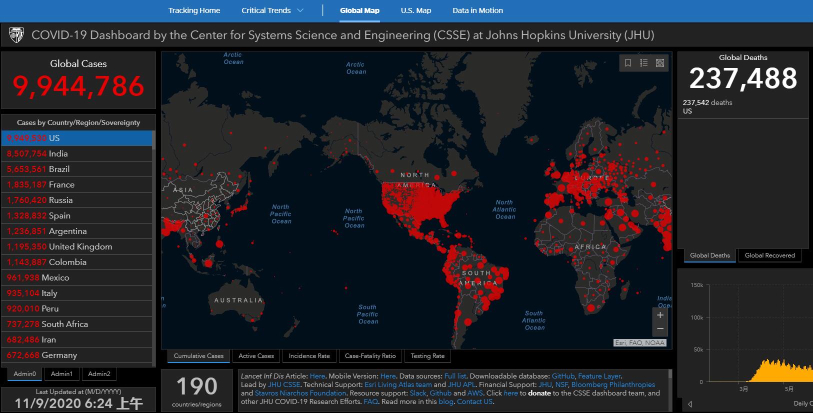This screenshot has width=813, height=413.
Task: Open the basemap gallery grid icon
Action: 660,62
